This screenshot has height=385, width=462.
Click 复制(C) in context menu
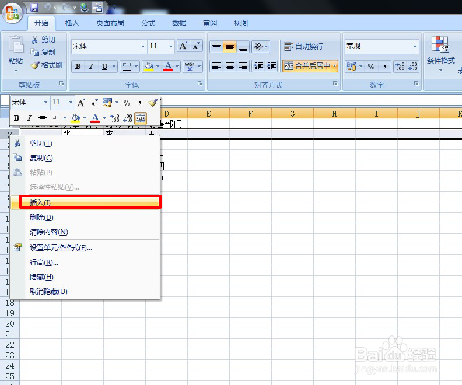[85, 158]
